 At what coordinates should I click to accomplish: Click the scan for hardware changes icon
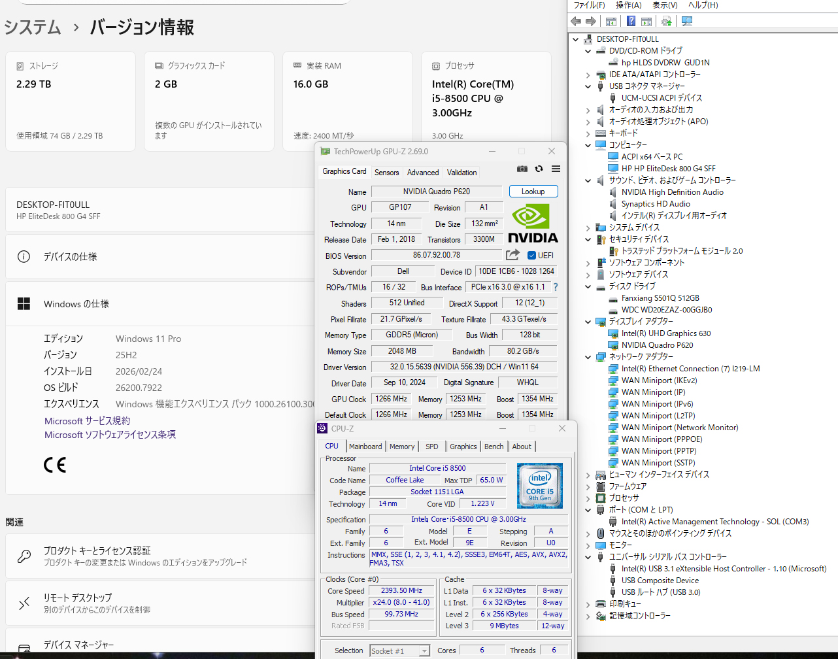point(686,22)
